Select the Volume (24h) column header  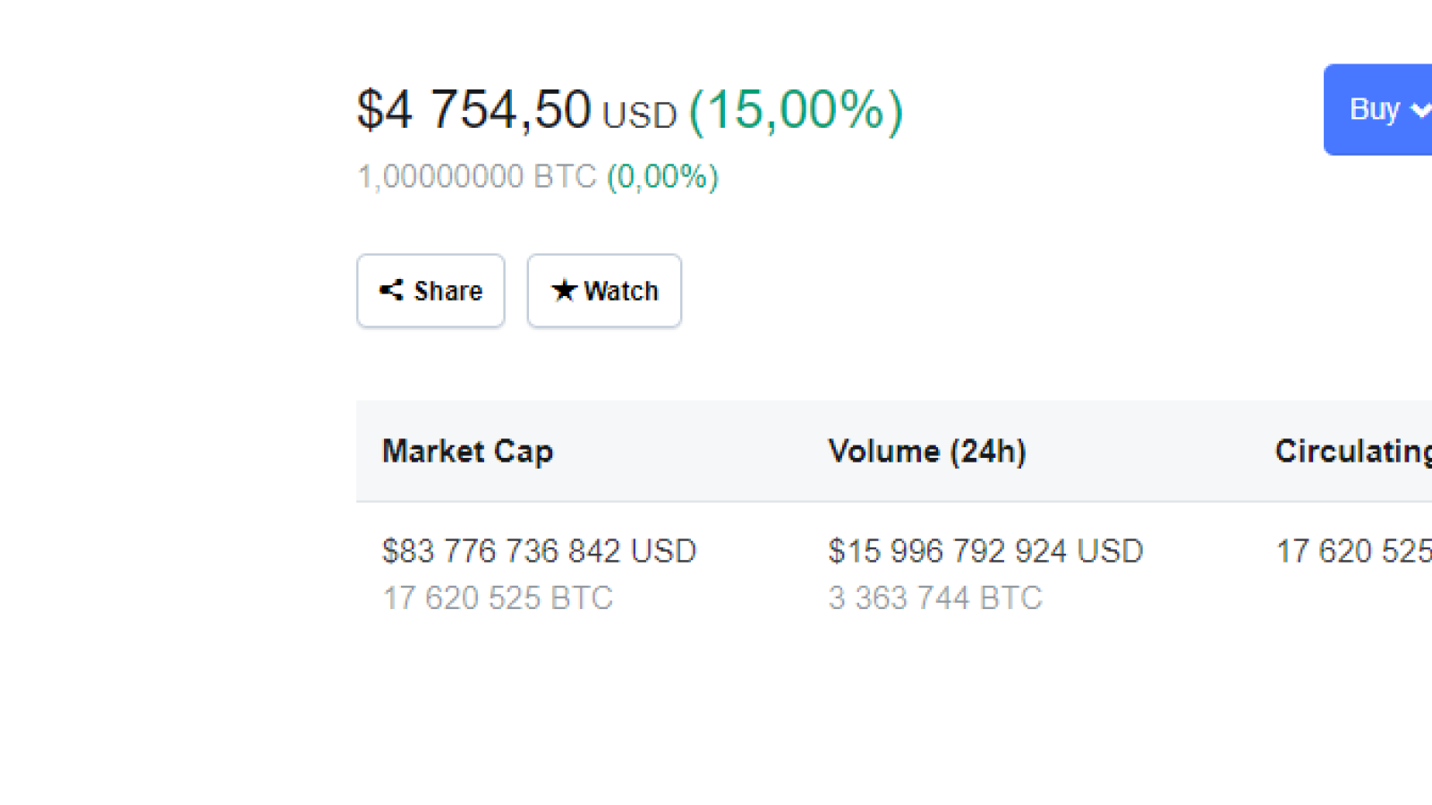coord(927,451)
